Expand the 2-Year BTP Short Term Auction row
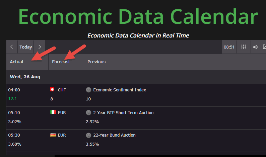Image resolution: width=266 pixels, height=157 pixels. (136, 118)
